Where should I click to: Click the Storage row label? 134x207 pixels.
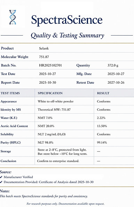click(x=6, y=151)
